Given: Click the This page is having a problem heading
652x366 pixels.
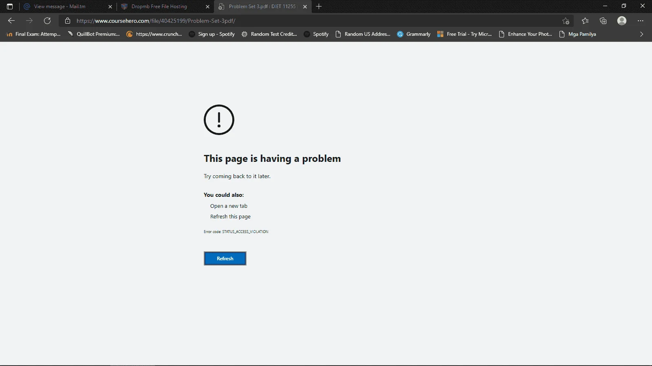Looking at the screenshot, I should [272, 159].
